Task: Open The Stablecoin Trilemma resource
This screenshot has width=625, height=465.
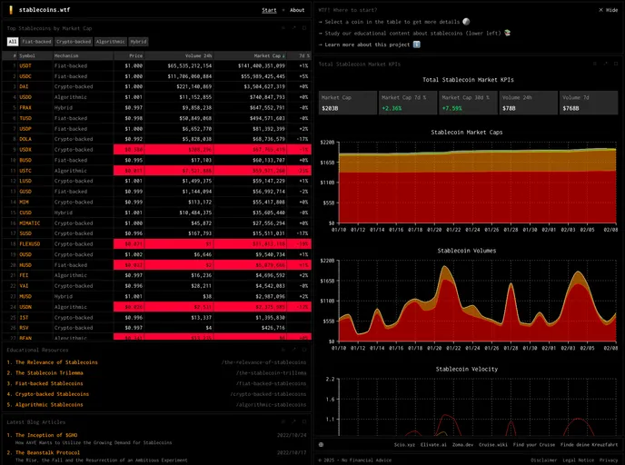Action: tap(49, 373)
